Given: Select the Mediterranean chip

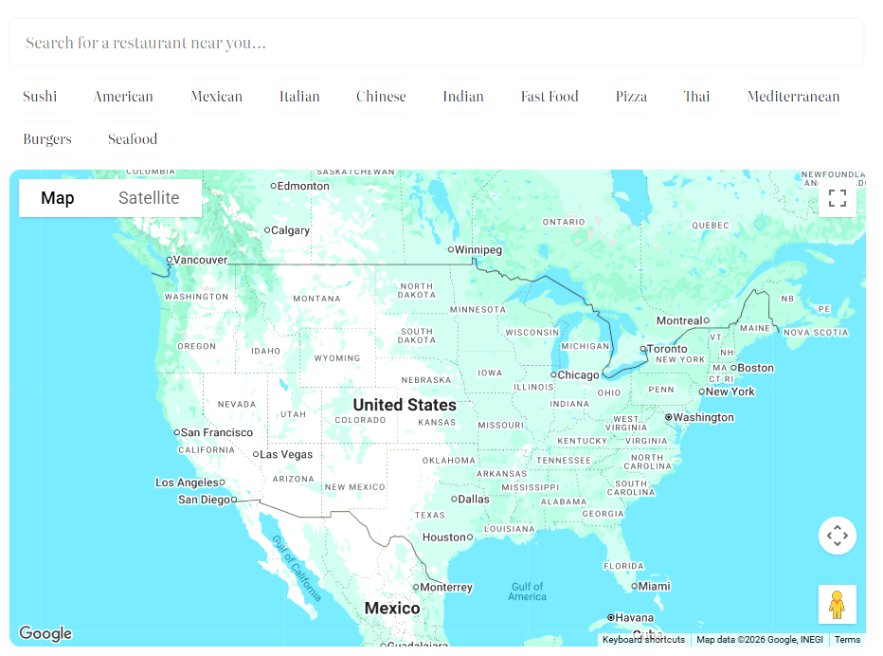Looking at the screenshot, I should pyautogui.click(x=793, y=97).
